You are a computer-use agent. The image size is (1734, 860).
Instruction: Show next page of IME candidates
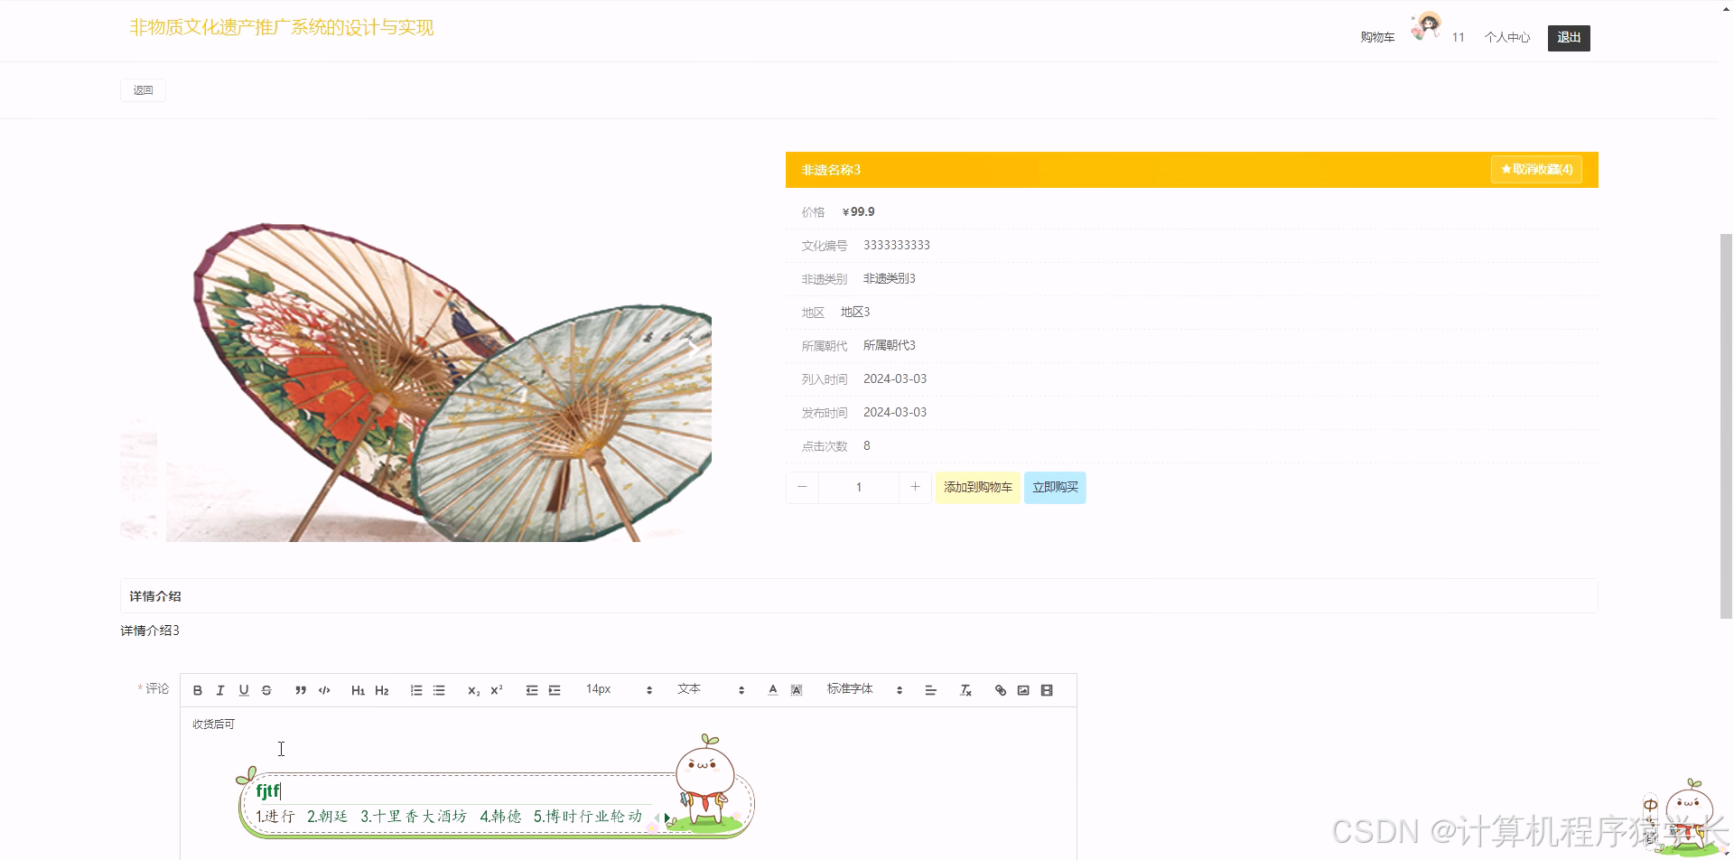tap(667, 818)
